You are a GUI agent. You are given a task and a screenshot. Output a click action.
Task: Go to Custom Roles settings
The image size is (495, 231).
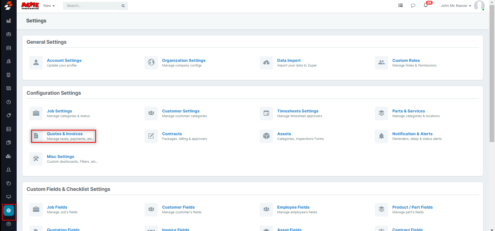point(406,60)
